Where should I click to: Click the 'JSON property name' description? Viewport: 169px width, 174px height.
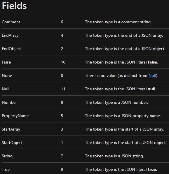[123, 116]
